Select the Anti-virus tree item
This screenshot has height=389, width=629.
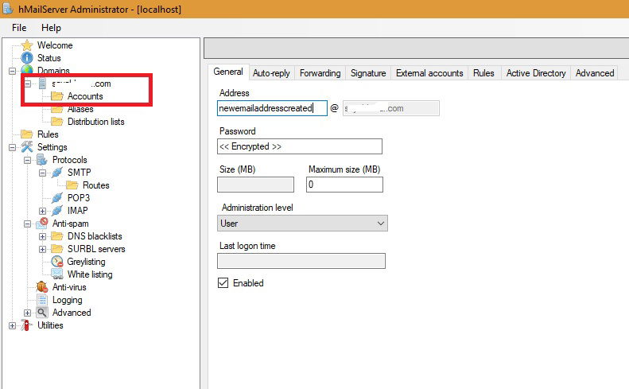[x=69, y=287]
